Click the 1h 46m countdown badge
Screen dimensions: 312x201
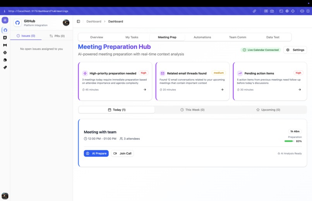295,132
